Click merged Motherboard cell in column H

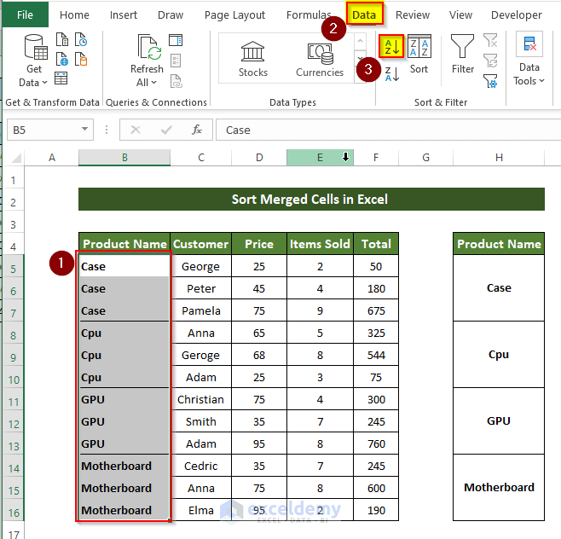click(x=499, y=488)
